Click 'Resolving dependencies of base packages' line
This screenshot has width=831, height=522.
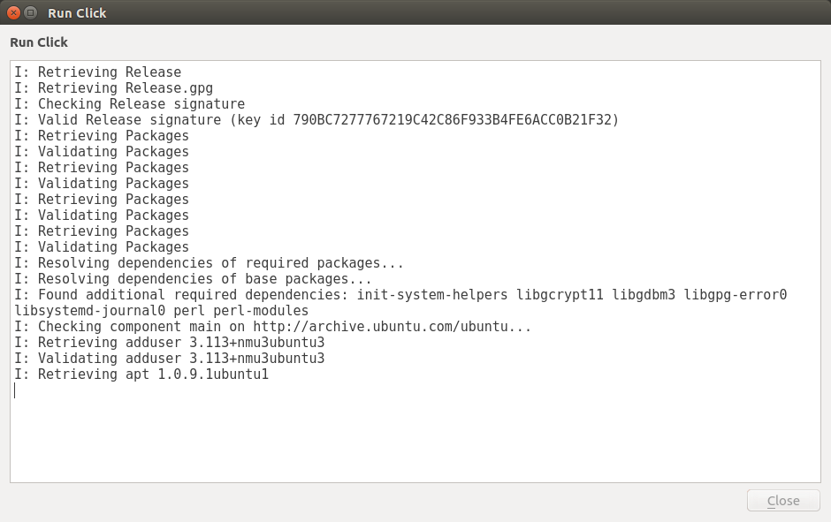point(193,279)
